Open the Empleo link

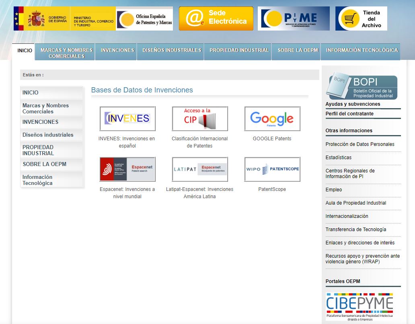point(334,190)
